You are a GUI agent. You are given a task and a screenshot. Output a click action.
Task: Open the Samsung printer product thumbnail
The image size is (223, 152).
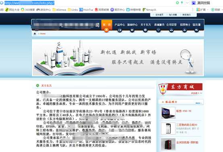168,129
